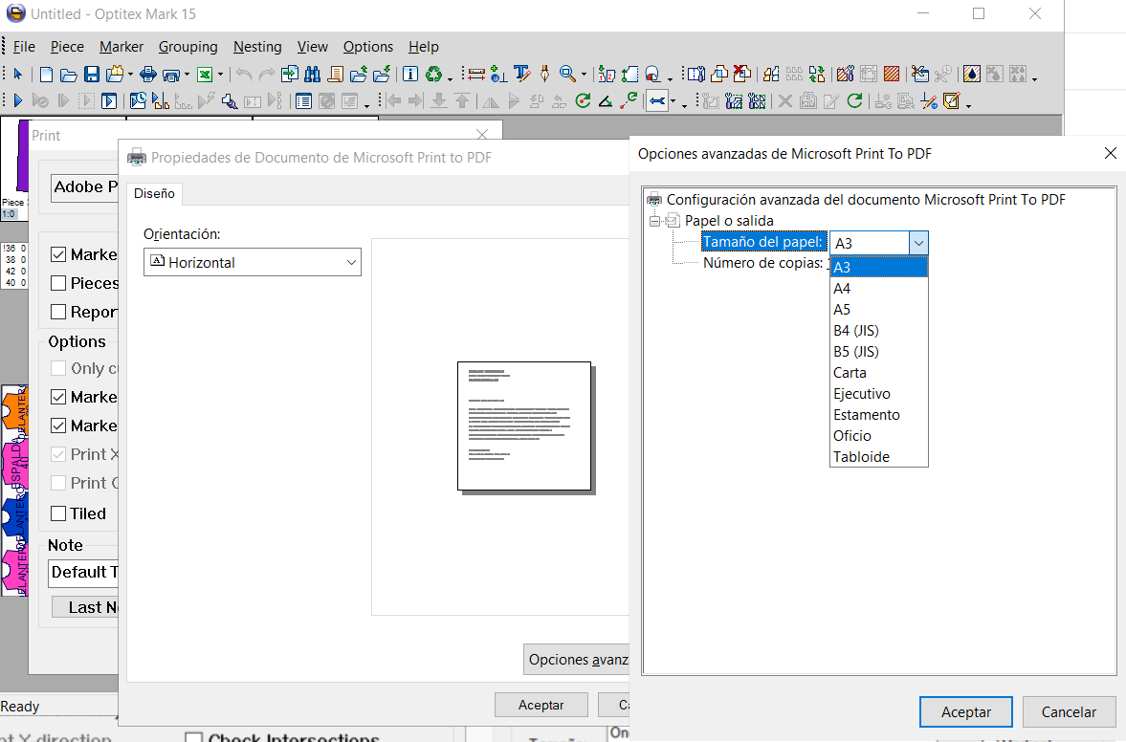1126x742 pixels.
Task: Click the yellow note with pencil icon
Action: click(x=952, y=101)
